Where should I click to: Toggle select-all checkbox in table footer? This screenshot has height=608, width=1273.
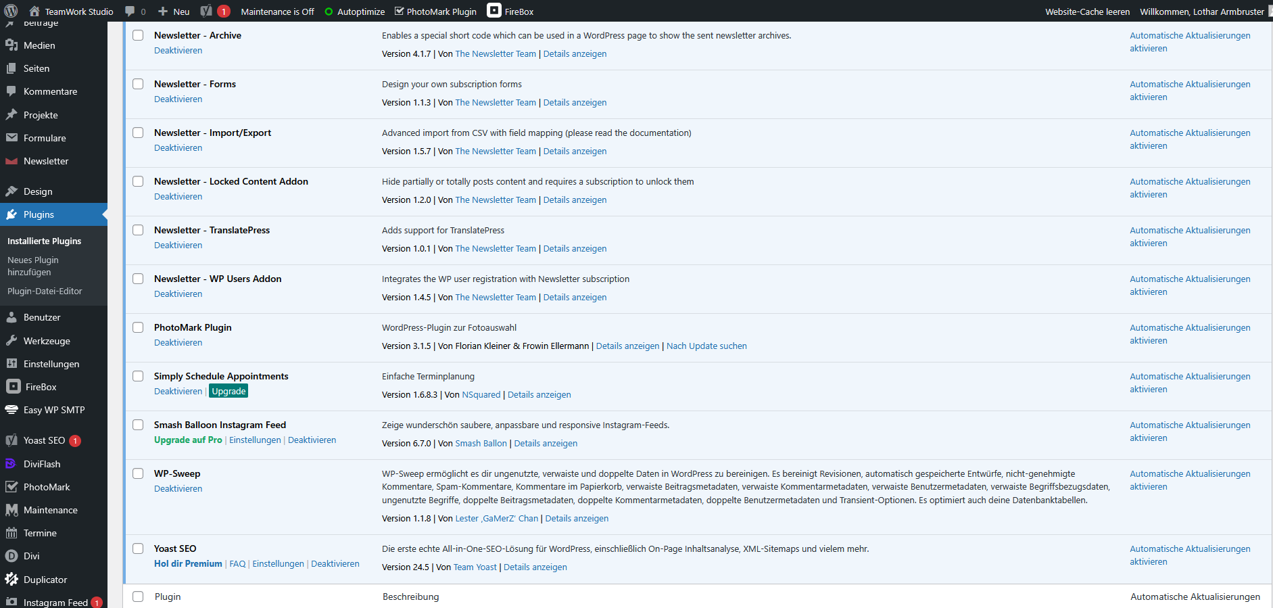138,597
